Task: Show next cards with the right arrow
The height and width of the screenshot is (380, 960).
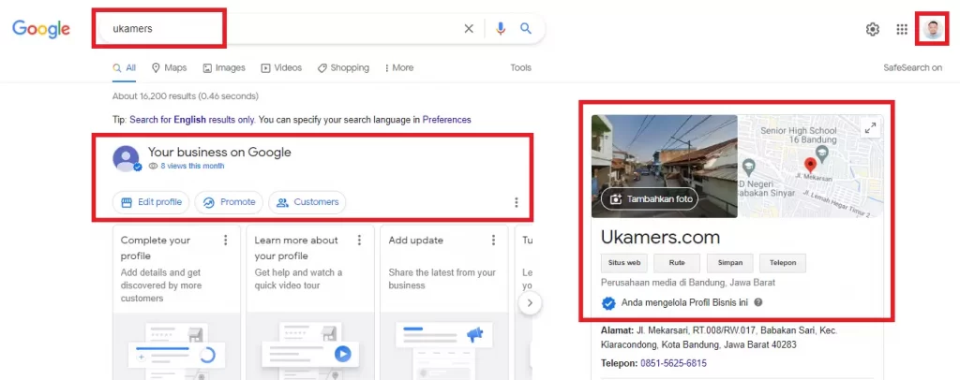Action: 531,302
